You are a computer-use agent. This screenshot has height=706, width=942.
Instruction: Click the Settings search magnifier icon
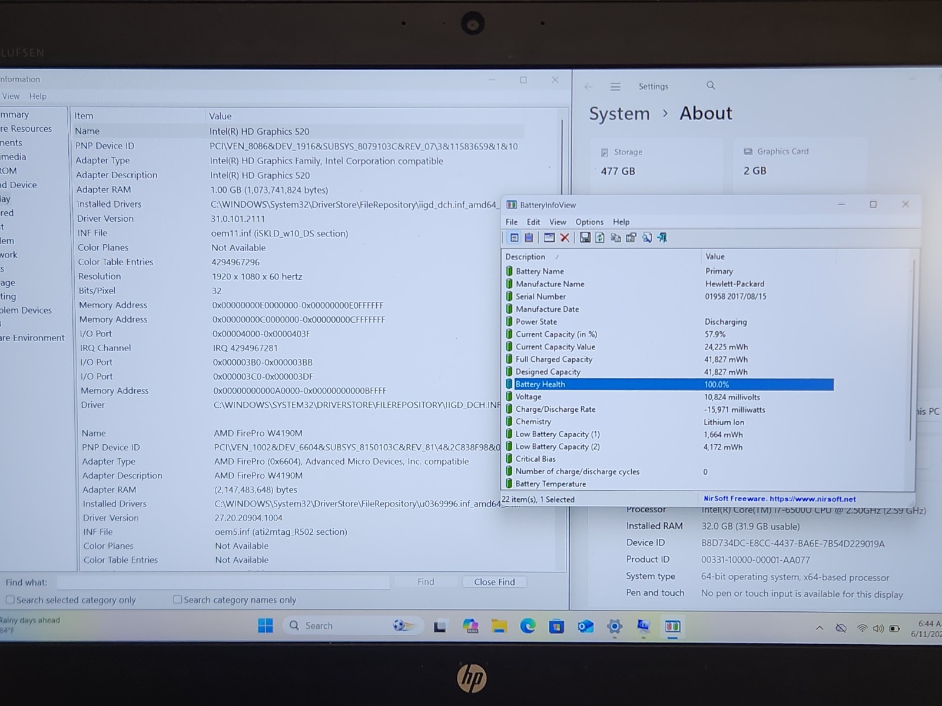click(711, 86)
